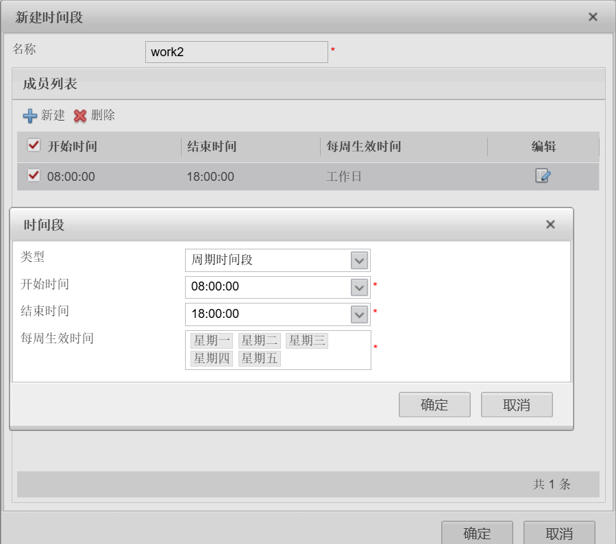Click the 编辑 column header
Screen dimensions: 616x544
[x=544, y=147]
